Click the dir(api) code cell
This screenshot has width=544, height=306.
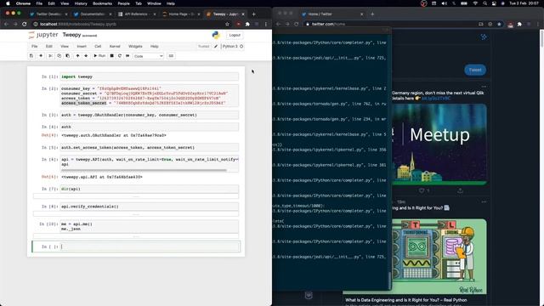tap(150, 189)
